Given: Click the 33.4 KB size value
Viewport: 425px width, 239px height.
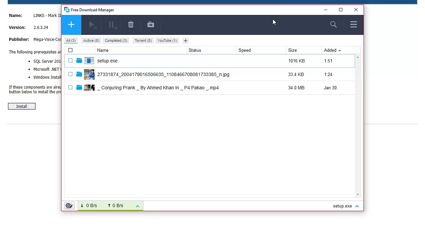Looking at the screenshot, I should coord(296,74).
